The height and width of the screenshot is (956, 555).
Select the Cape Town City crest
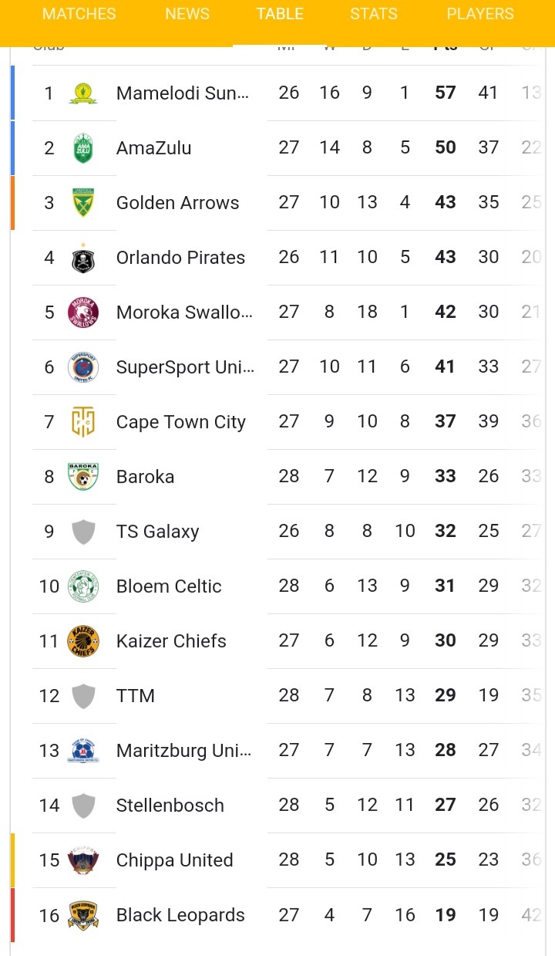(83, 422)
